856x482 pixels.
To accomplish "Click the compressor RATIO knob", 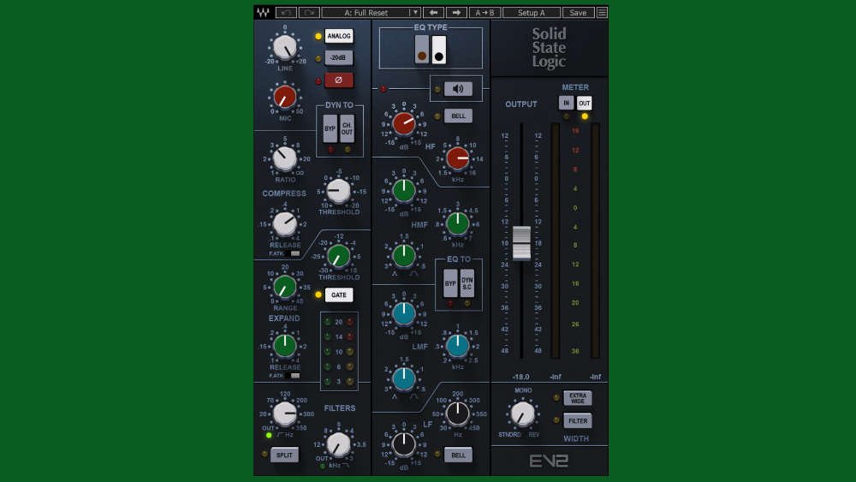I will [x=285, y=159].
